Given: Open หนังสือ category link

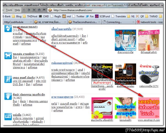Looking at the screenshot, I should point(17,115).
